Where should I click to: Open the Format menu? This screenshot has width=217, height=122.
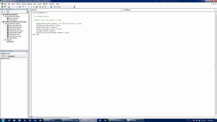(x=24, y=4)
